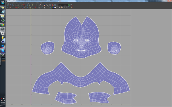The width and height of the screenshot is (172, 107).
Task: Flip selected UVs in V direction
Action: 18,5
